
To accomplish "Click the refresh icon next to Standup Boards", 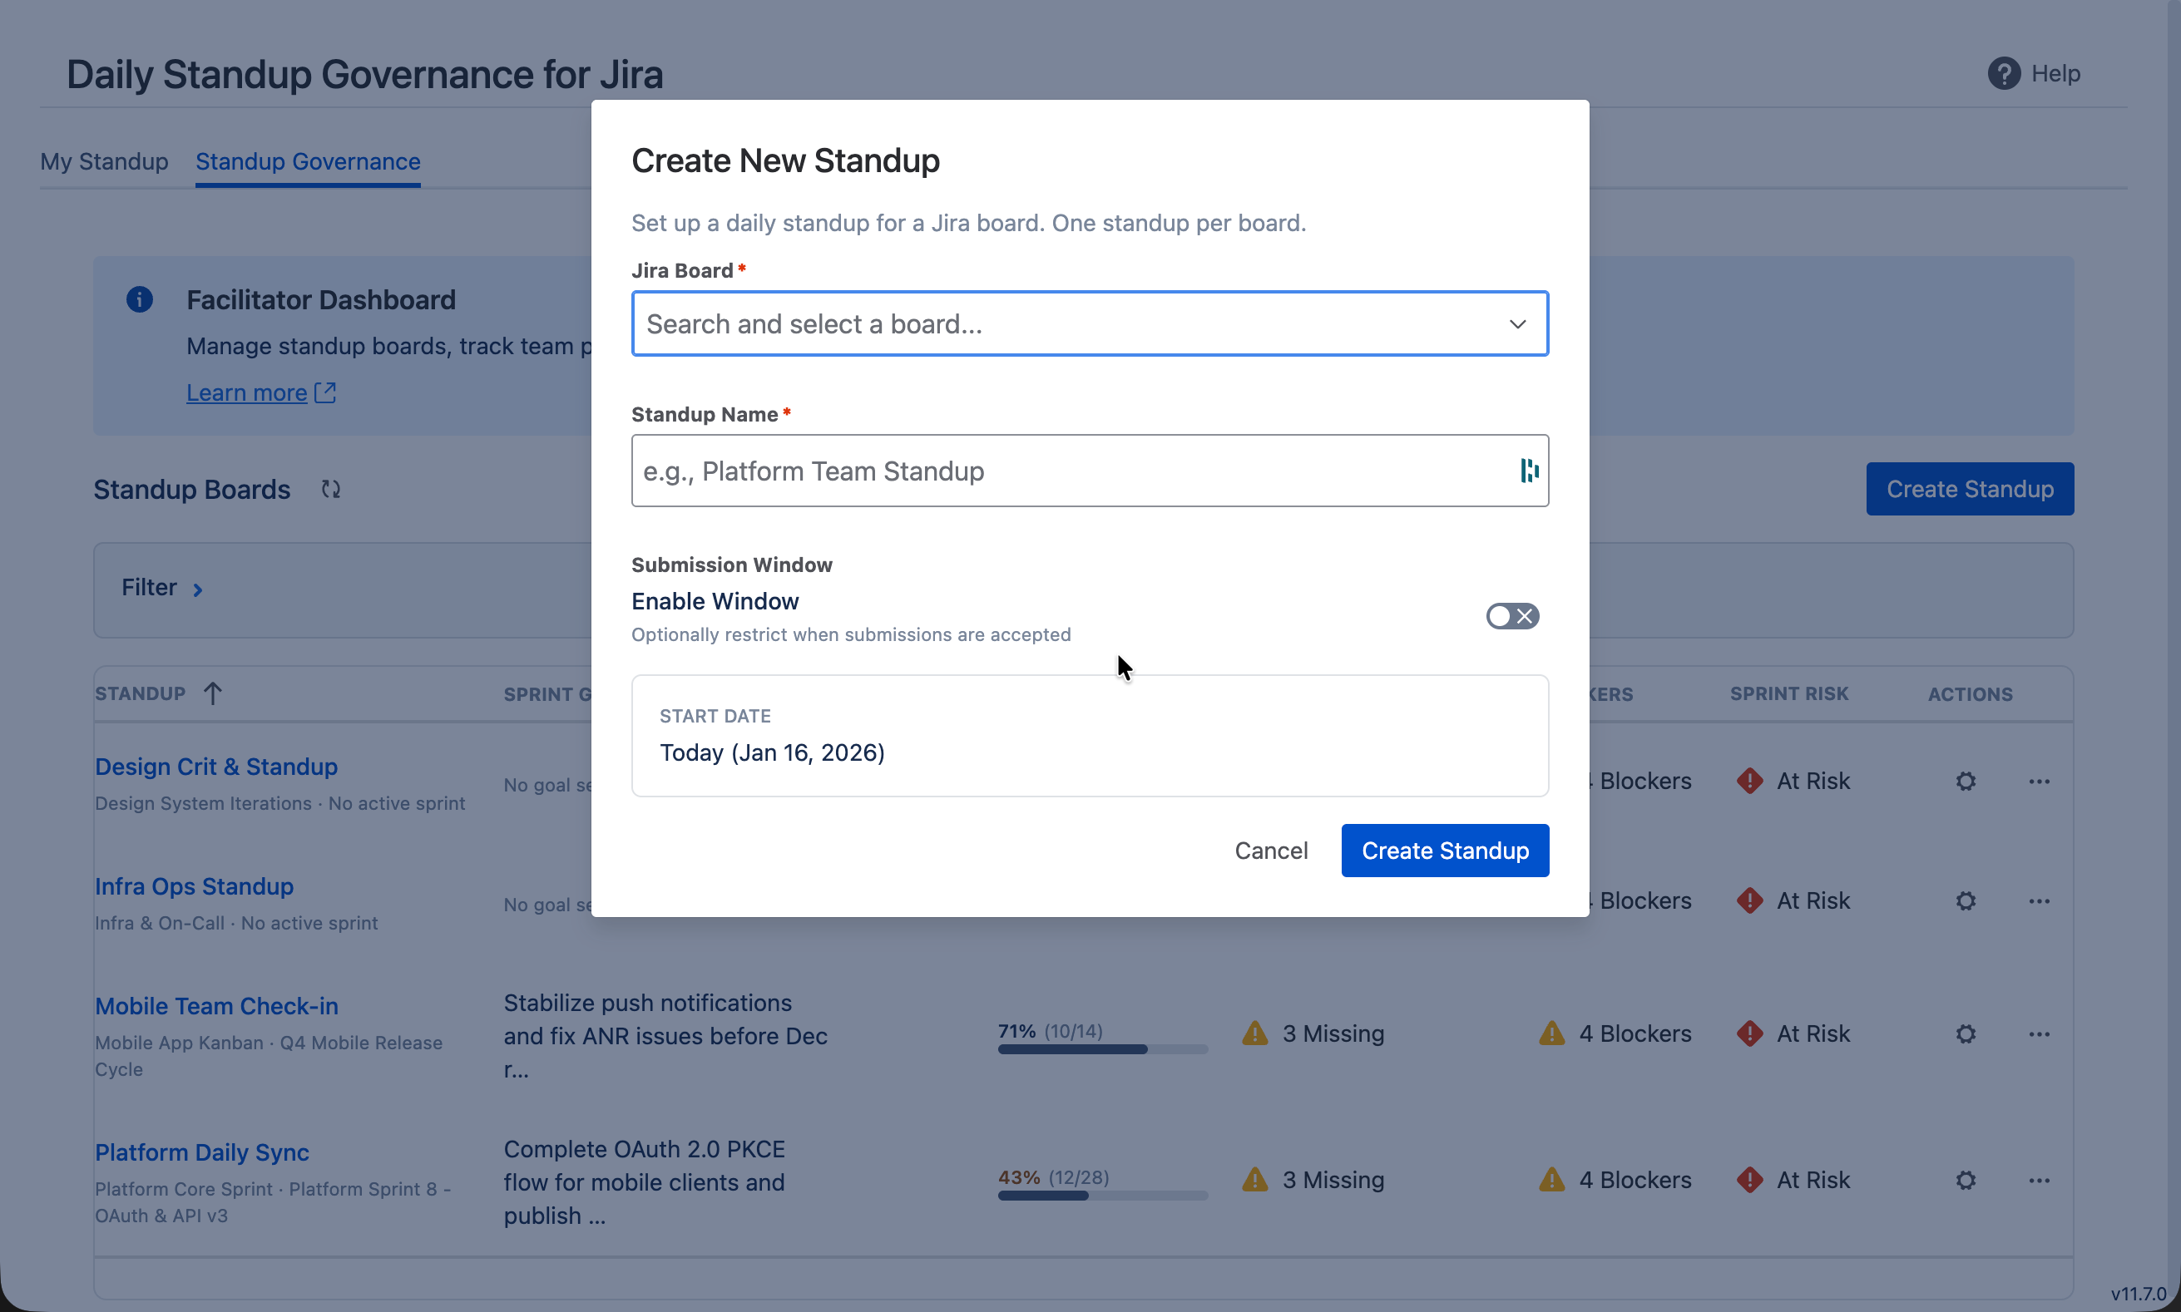I will pyautogui.click(x=331, y=489).
